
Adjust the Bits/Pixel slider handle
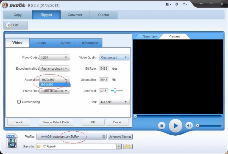point(115,91)
